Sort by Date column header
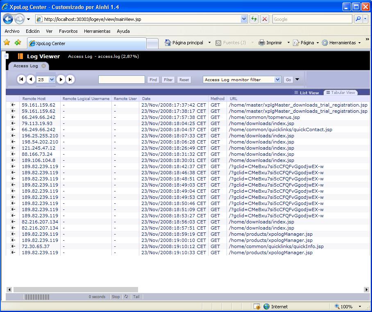Screen dimensions: 372x312 [x=146, y=98]
